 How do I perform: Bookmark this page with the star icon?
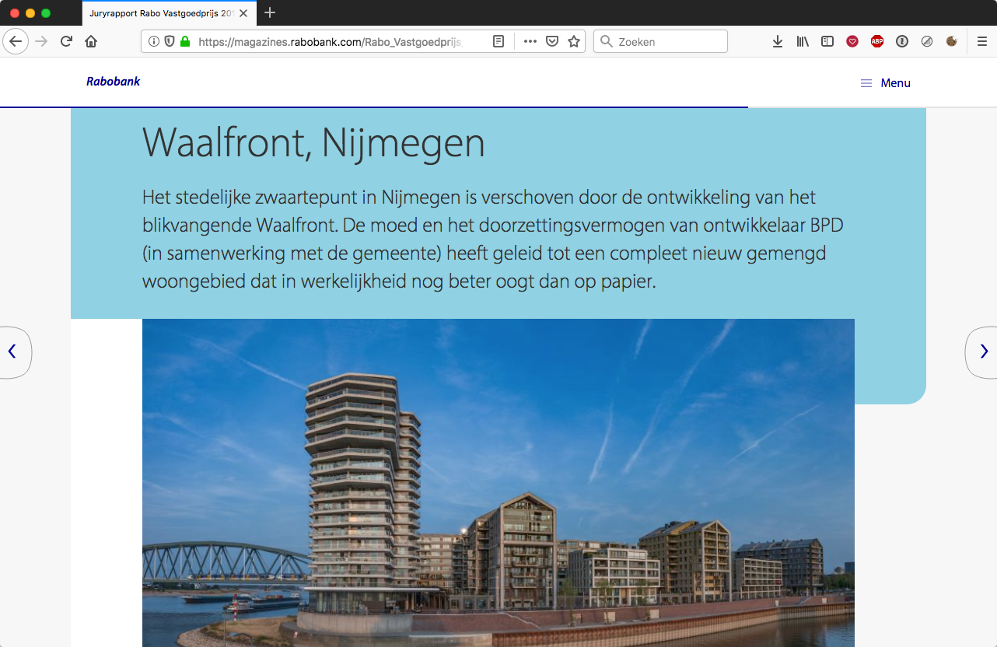574,41
